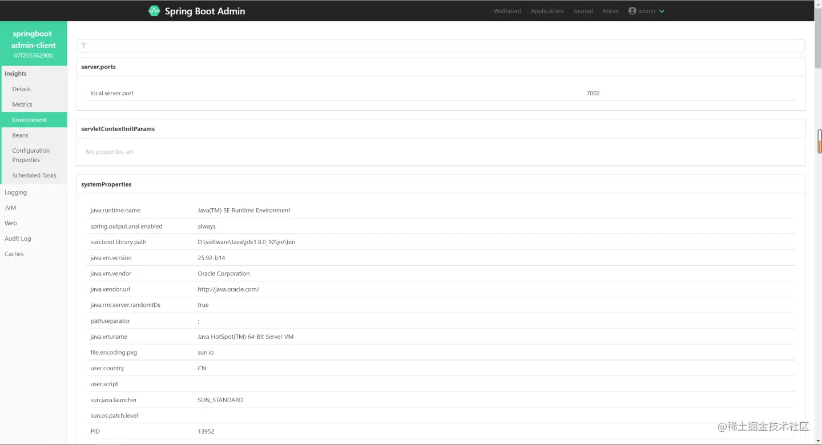Open Configuration Properties in sidebar
Image resolution: width=822 pixels, height=445 pixels.
[31, 155]
